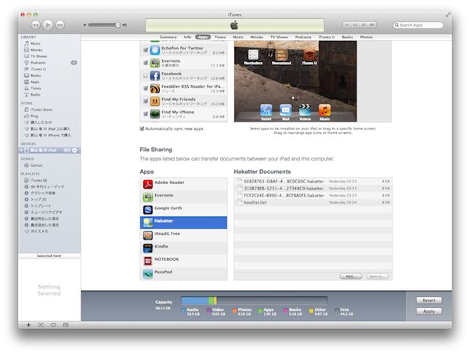Click the view mode switcher buttons
The height and width of the screenshot is (354, 470).
point(360,25)
